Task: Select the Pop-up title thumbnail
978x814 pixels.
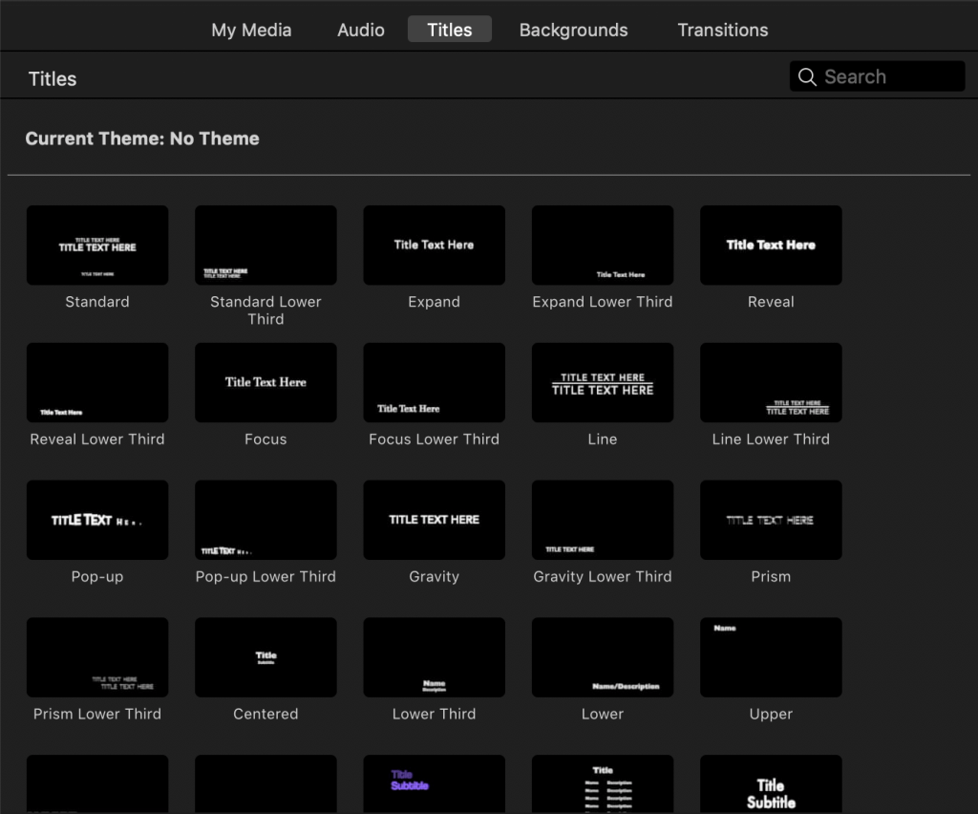Action: click(97, 521)
